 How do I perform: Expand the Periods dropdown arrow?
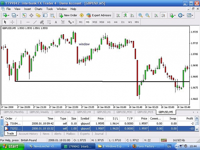184,15
